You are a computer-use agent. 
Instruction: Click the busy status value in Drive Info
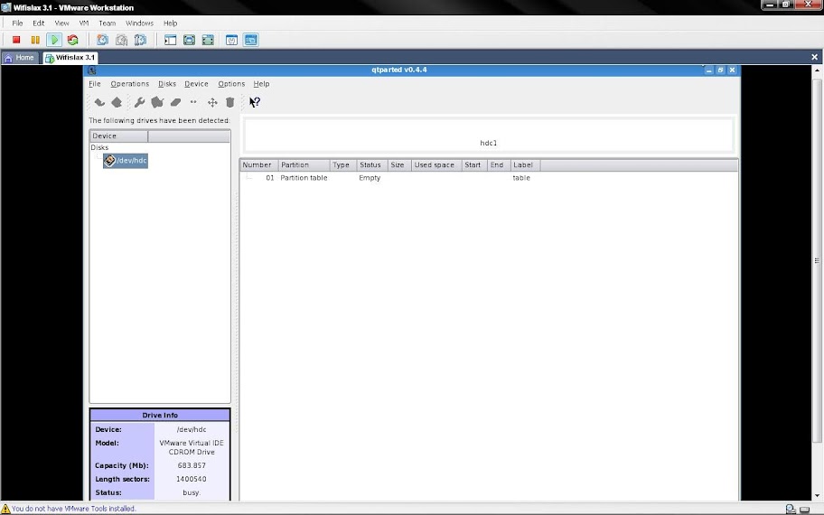pos(192,493)
